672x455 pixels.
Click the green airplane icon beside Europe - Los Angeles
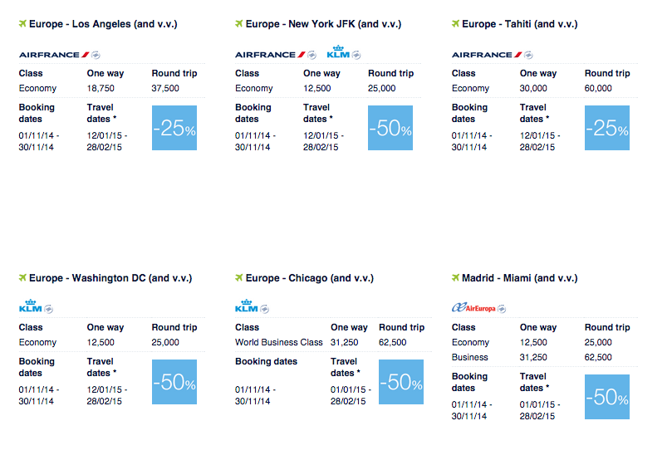point(22,24)
